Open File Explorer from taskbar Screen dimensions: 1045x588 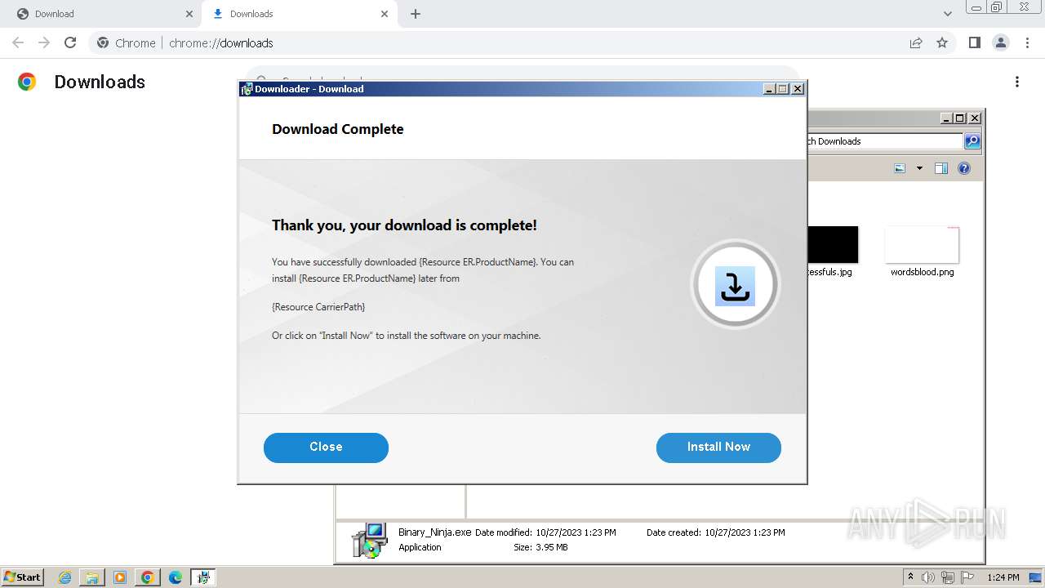click(92, 577)
